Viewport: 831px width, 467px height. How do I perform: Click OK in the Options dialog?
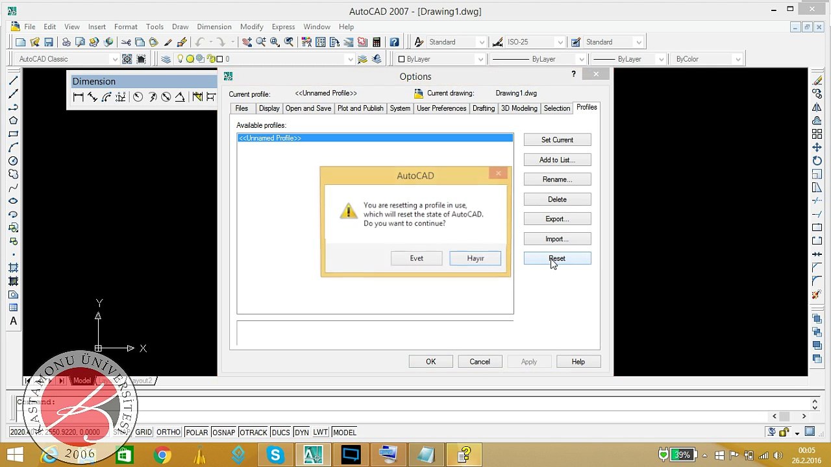430,362
